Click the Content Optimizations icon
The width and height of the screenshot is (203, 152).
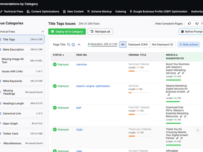coord(28,12)
